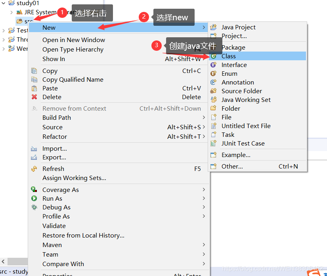Click the Debug As bug icon

click(34, 207)
